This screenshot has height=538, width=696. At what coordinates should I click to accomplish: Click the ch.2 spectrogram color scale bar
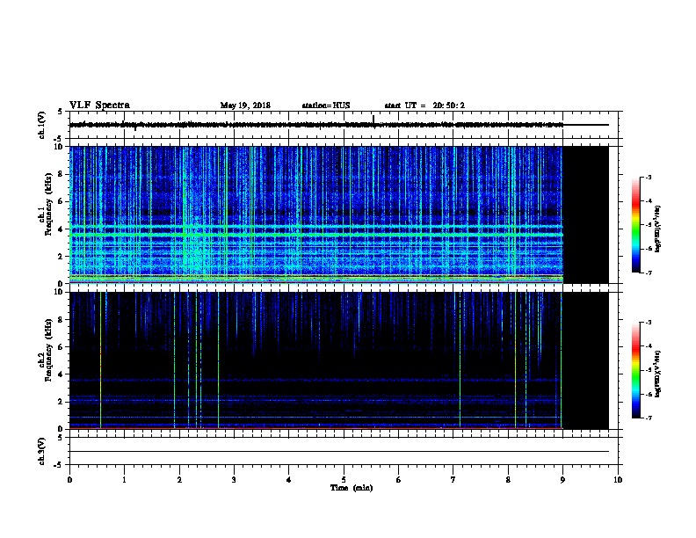(x=635, y=370)
